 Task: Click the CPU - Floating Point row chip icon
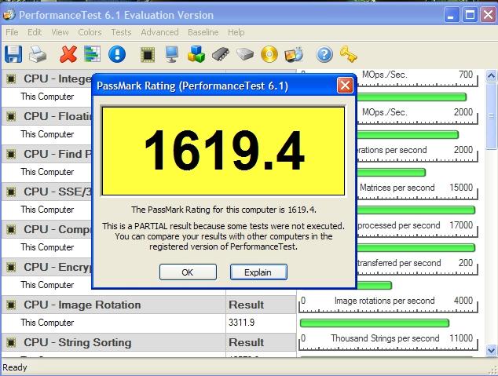(11, 116)
